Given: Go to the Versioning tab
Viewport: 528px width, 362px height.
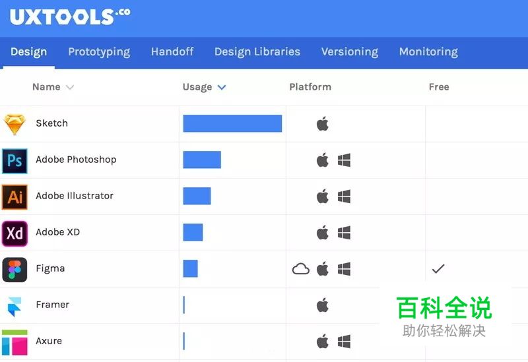Looking at the screenshot, I should (x=350, y=51).
